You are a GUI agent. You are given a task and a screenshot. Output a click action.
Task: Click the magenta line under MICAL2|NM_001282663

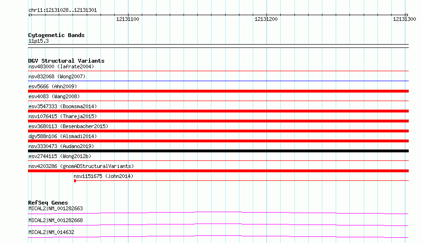pyautogui.click(x=218, y=213)
